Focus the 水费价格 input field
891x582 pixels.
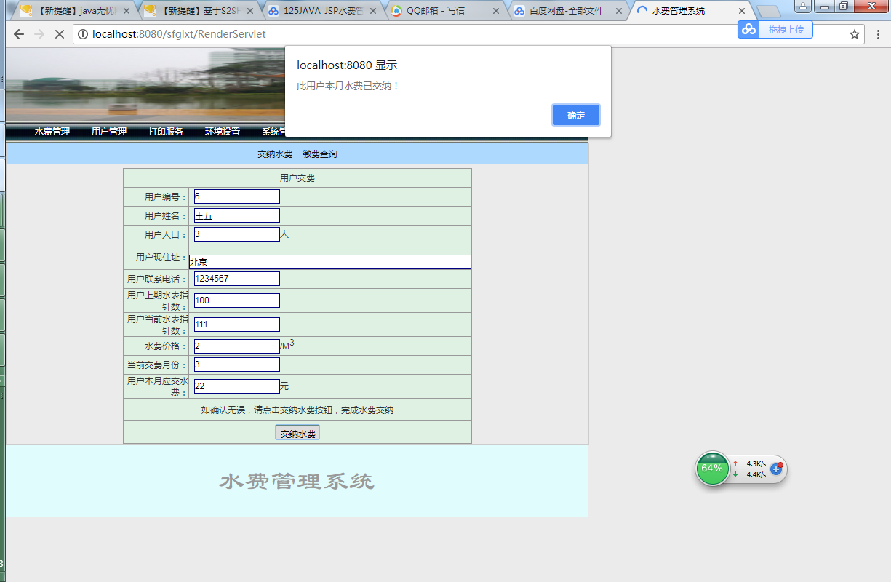(x=237, y=346)
